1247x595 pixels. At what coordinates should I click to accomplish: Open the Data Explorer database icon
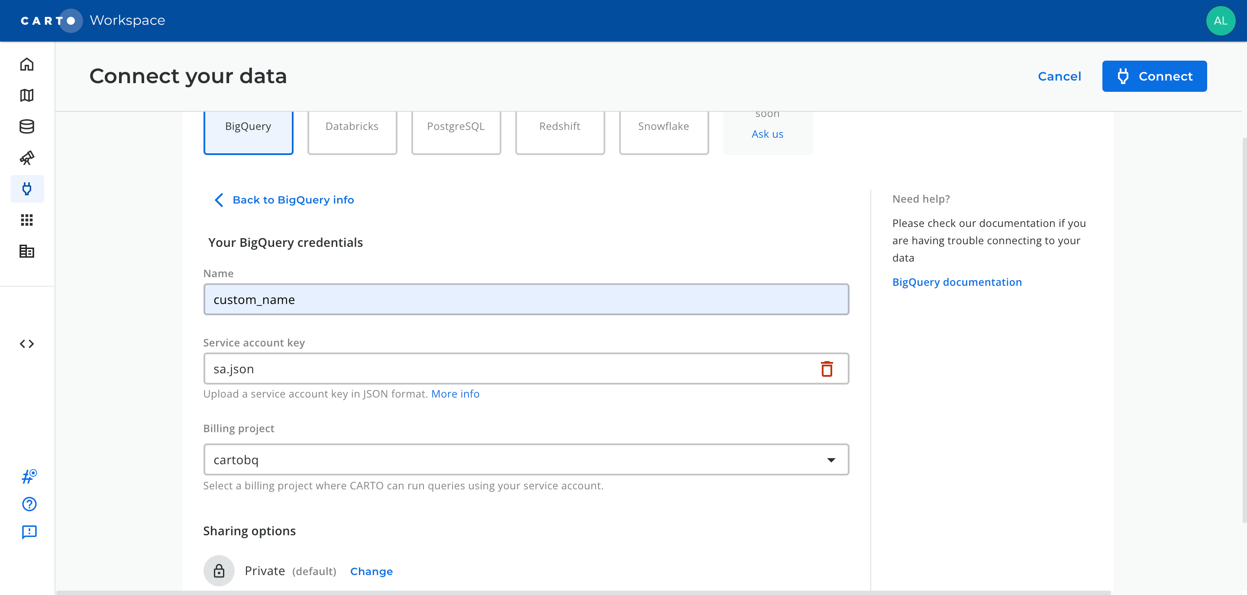coord(26,126)
